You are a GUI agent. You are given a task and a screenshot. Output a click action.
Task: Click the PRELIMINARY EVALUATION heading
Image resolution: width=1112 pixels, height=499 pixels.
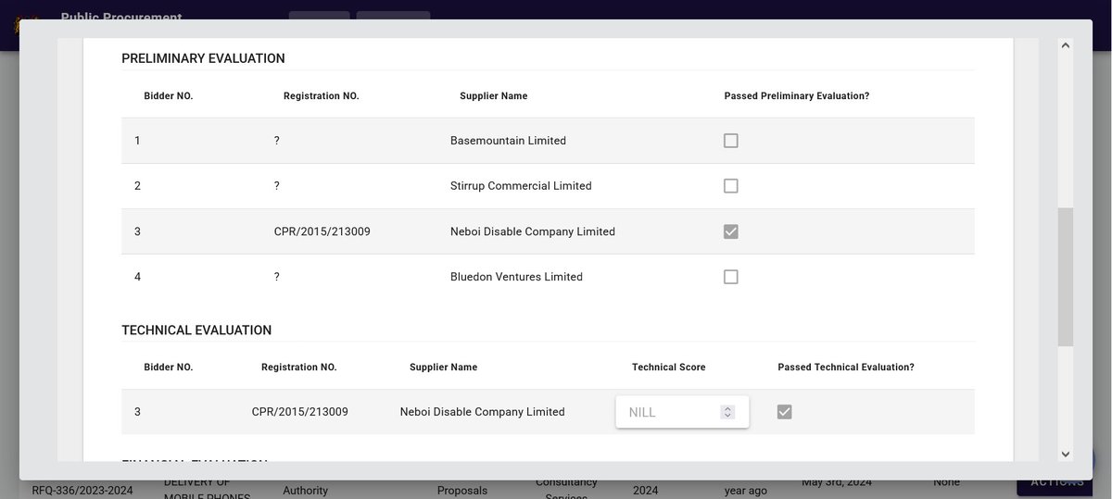click(203, 58)
